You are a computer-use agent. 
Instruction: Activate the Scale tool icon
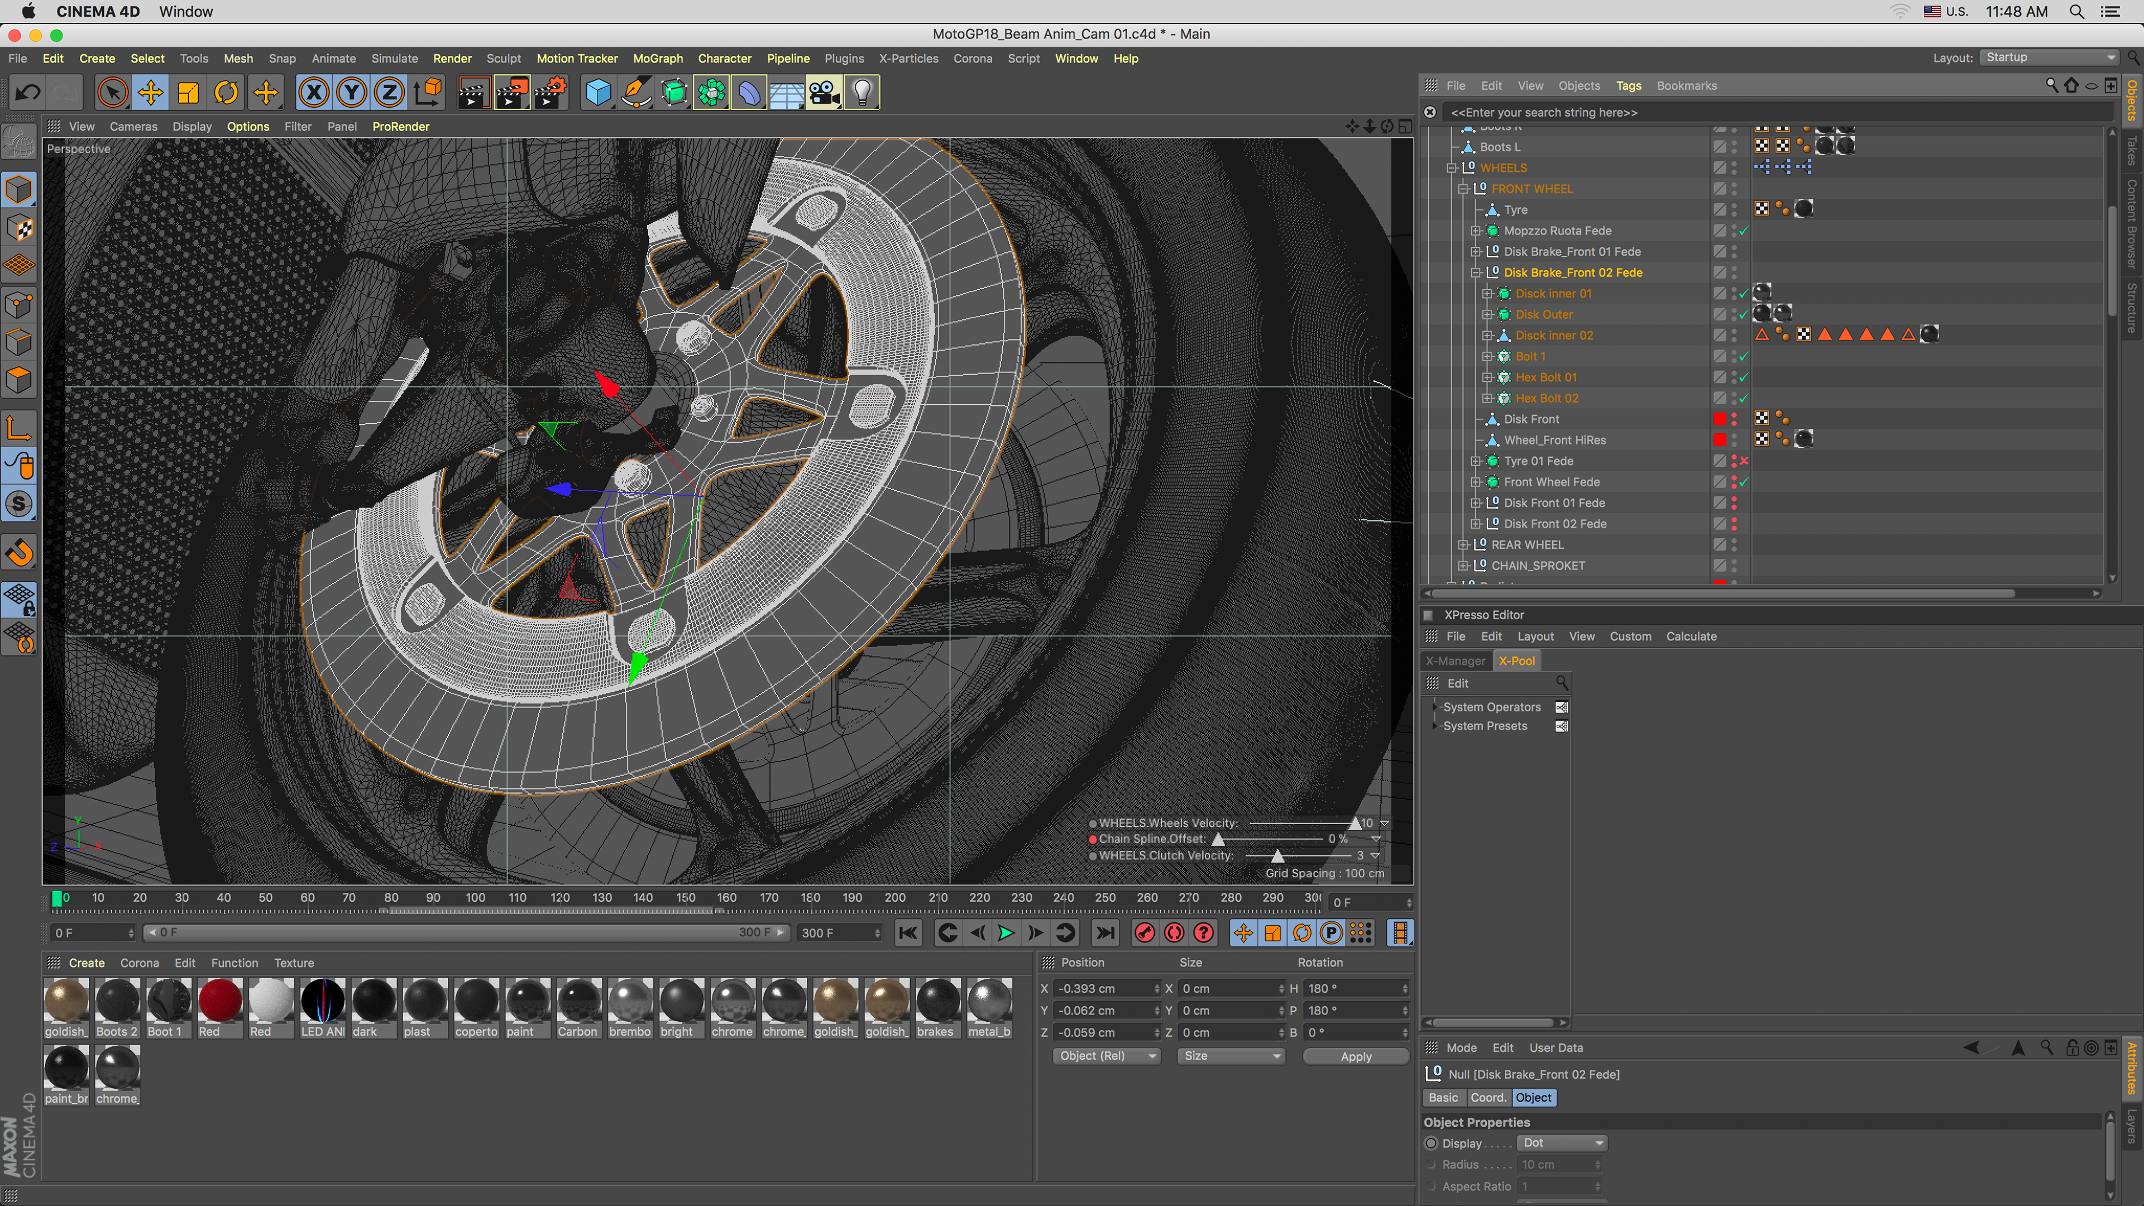tap(189, 92)
